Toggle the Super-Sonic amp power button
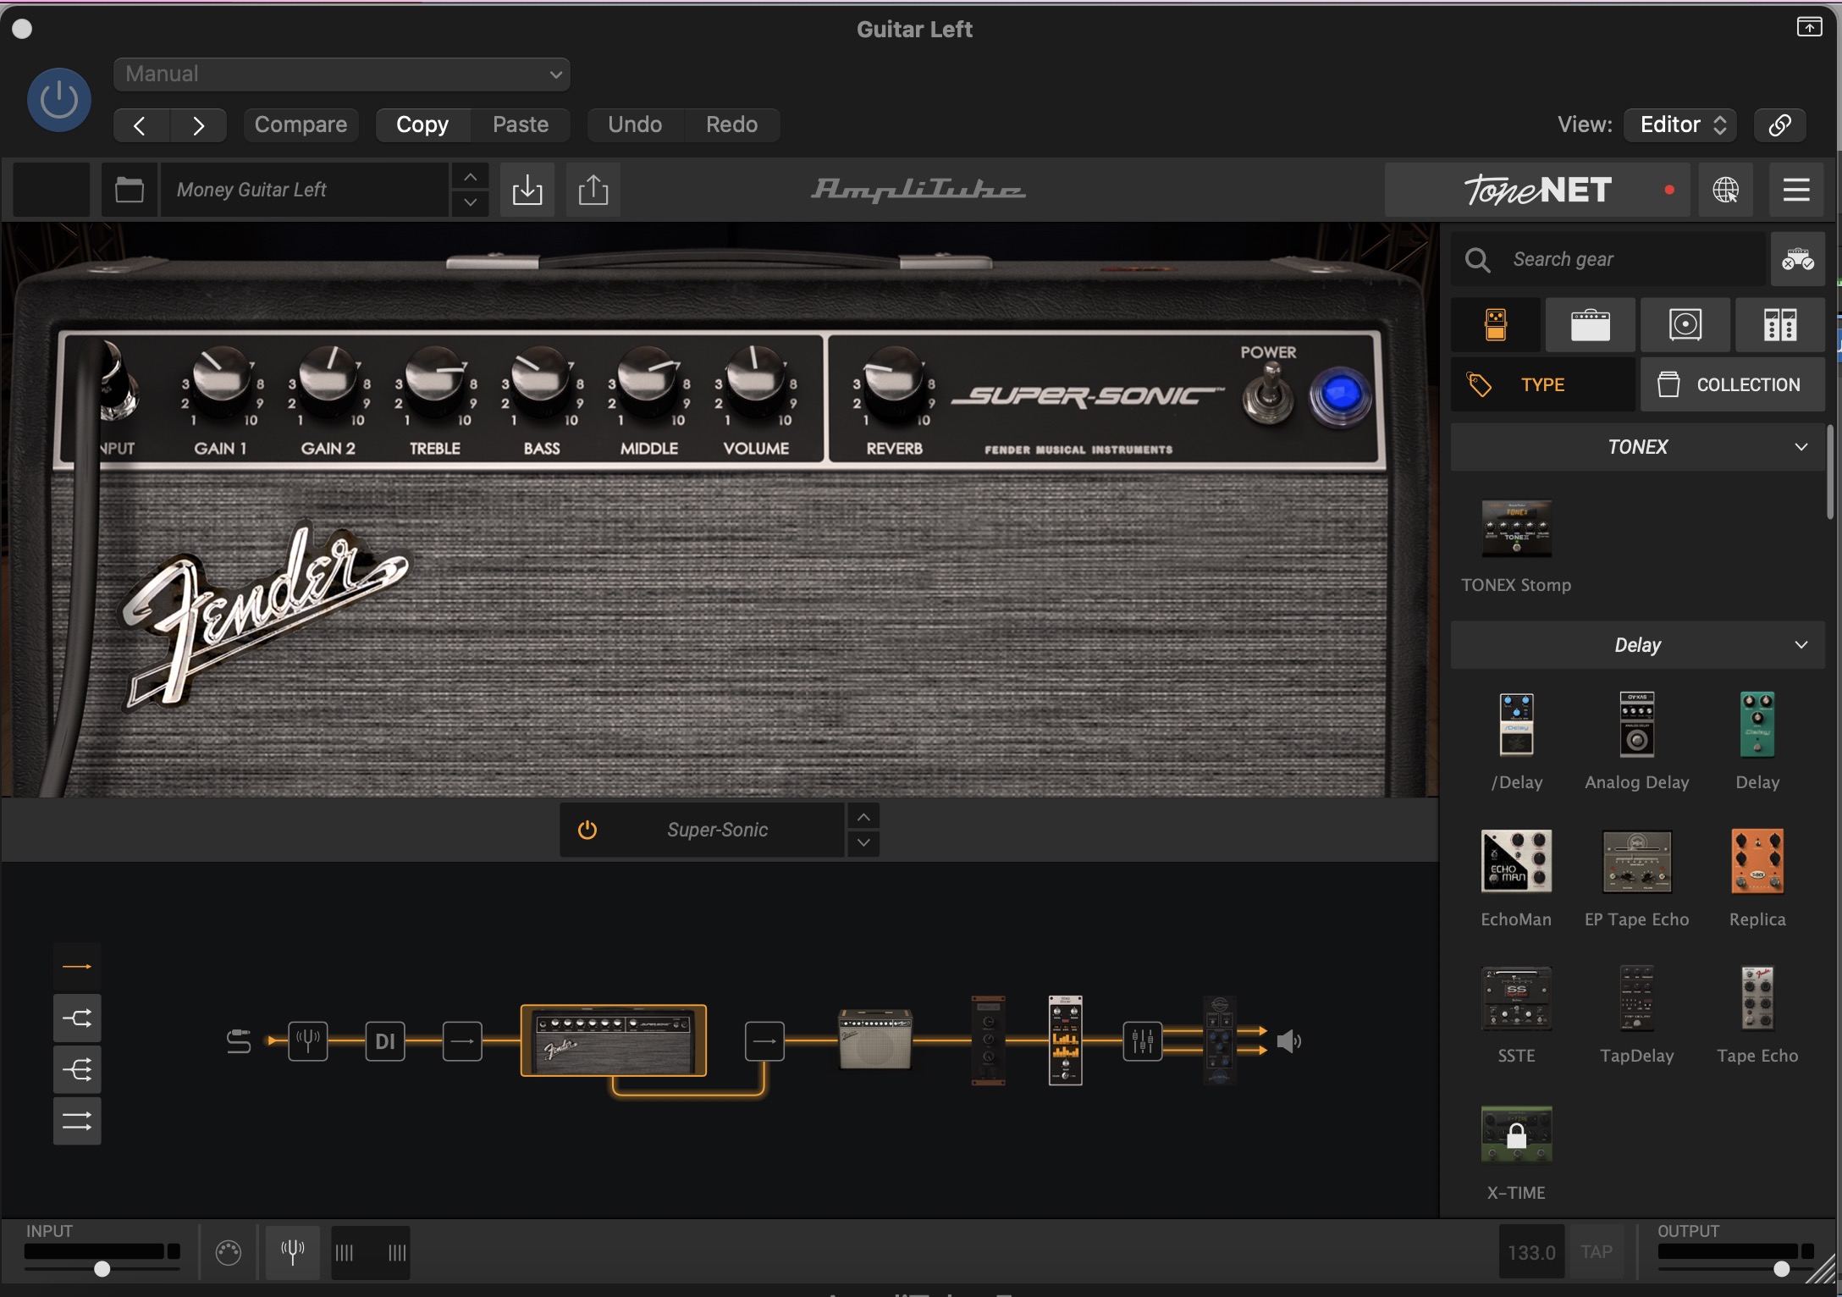The height and width of the screenshot is (1297, 1842). (587, 830)
